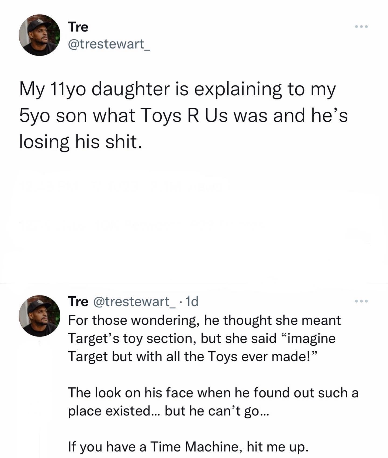Open the @trestewart_ handle in the reply header
The height and width of the screenshot is (458, 388).
click(134, 301)
